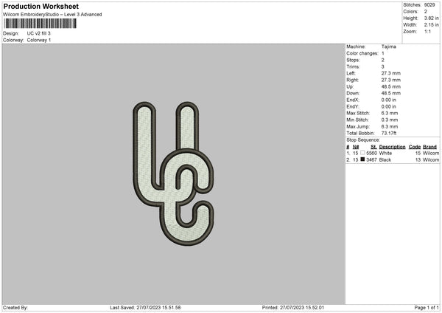Click the 'EndX:' label

click(353, 100)
